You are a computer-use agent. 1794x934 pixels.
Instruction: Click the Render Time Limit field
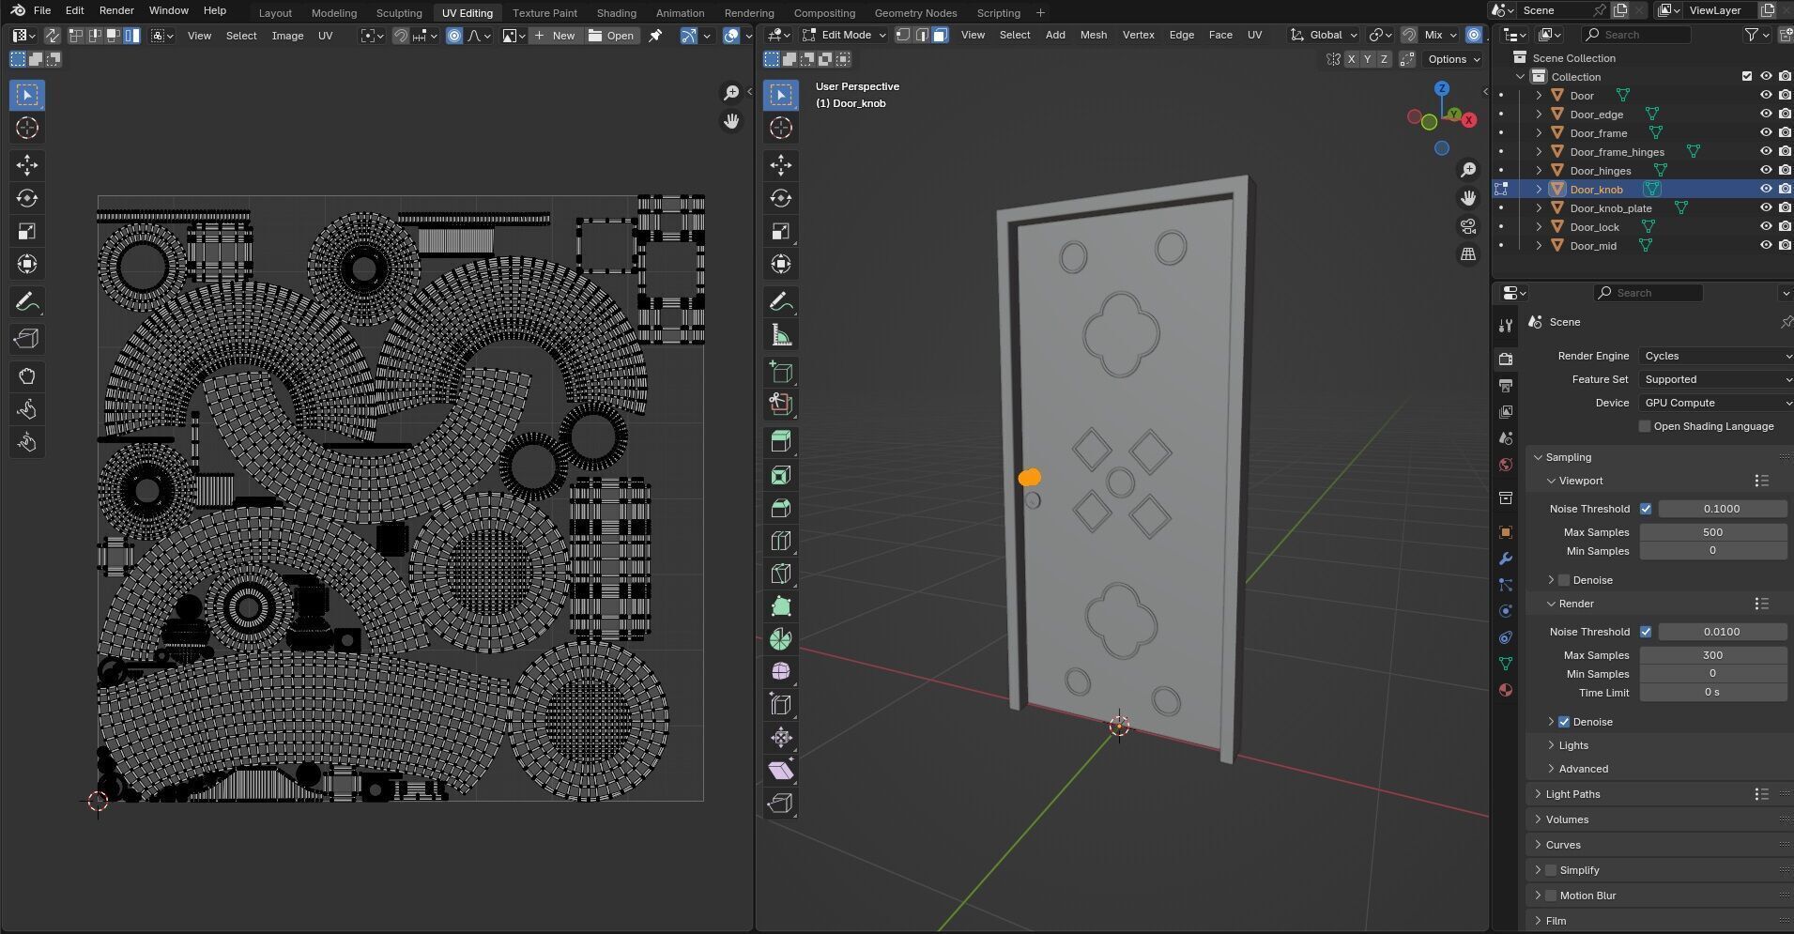pyautogui.click(x=1712, y=693)
